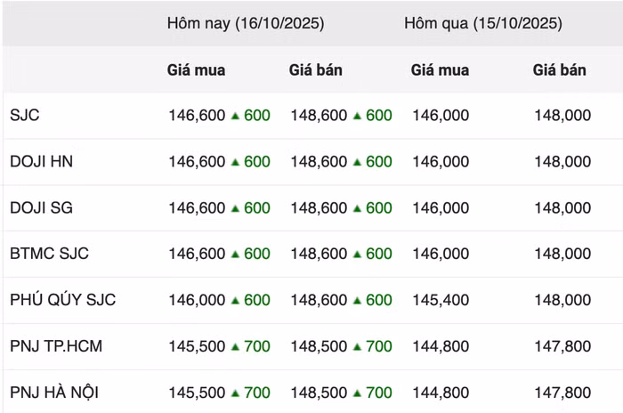Image resolution: width=623 pixels, height=413 pixels.
Task: Click the DOJI SG brand name
Action: (41, 208)
